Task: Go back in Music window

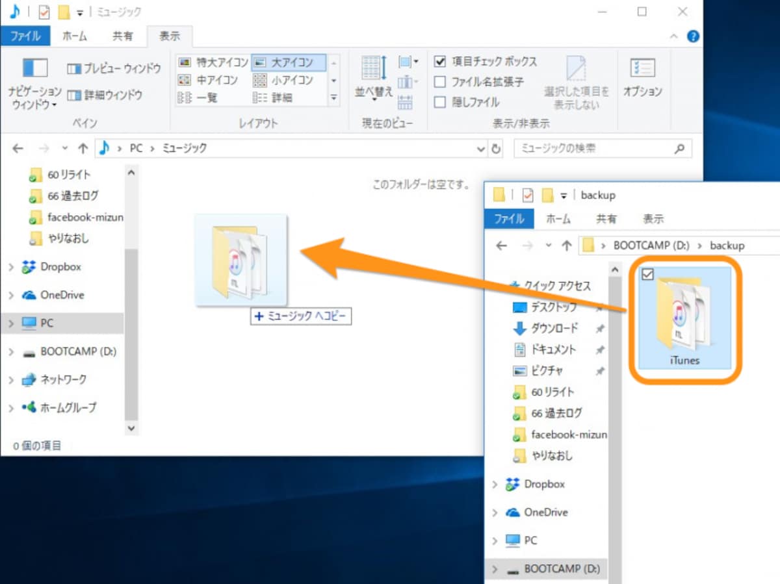Action: (x=18, y=148)
